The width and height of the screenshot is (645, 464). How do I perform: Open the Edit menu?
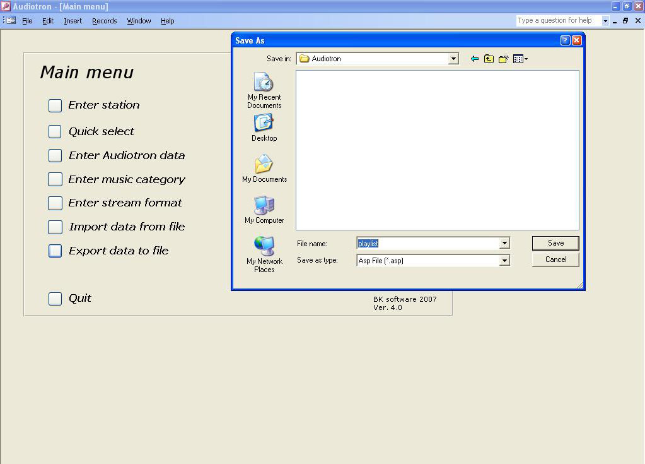48,21
